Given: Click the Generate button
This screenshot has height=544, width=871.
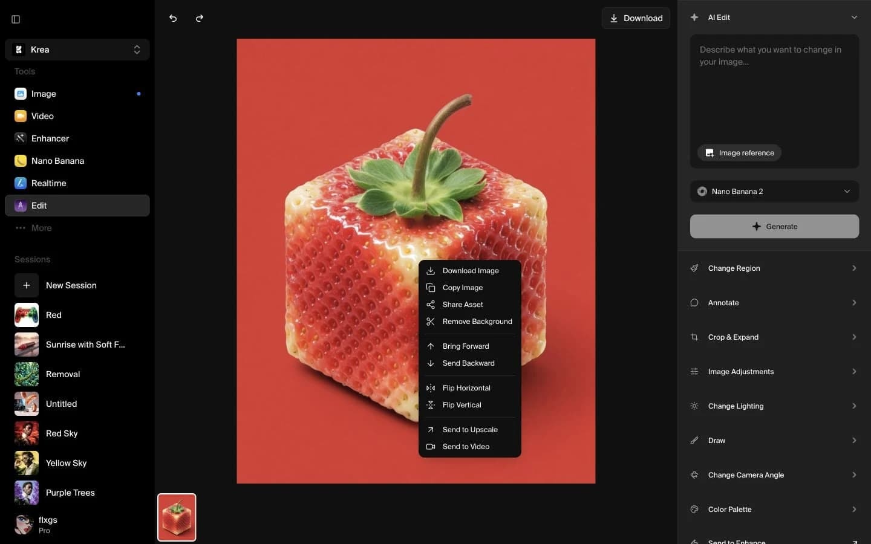Looking at the screenshot, I should (774, 227).
